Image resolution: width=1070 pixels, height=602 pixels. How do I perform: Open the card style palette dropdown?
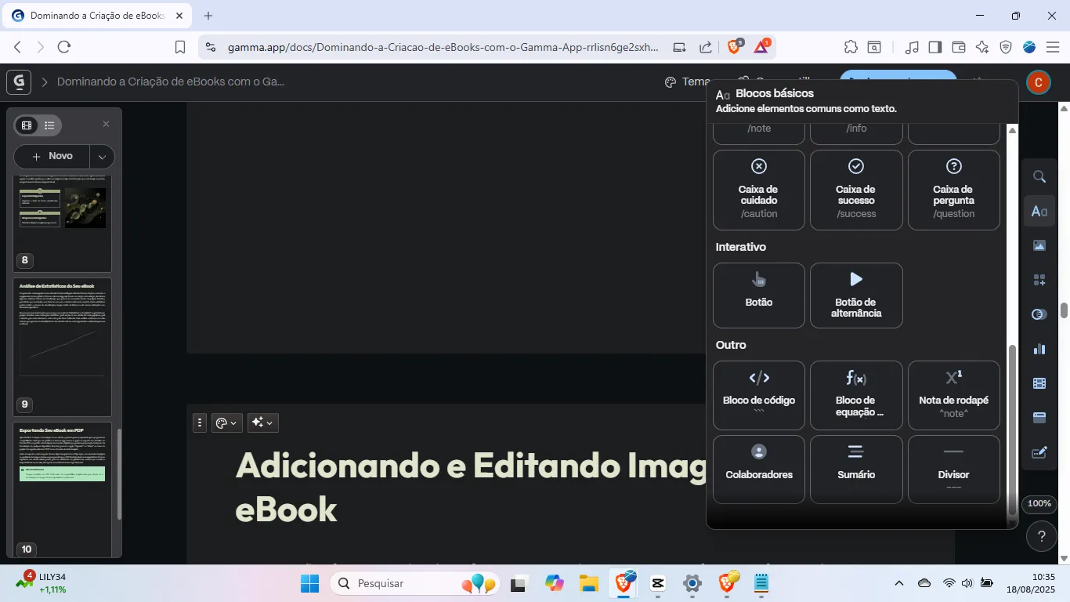pyautogui.click(x=226, y=422)
